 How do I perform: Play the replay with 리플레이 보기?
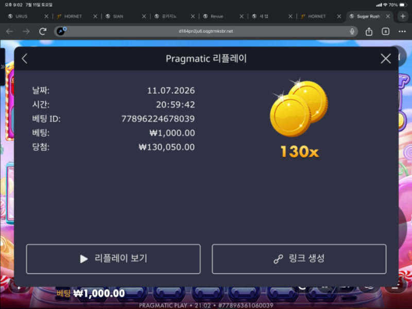(x=113, y=259)
